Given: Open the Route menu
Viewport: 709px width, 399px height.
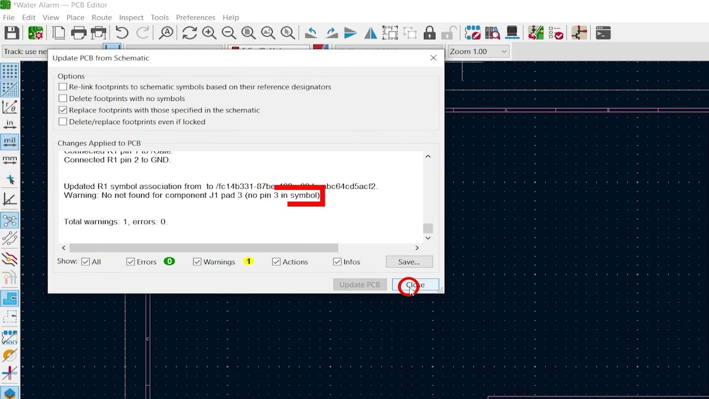Looking at the screenshot, I should click(101, 17).
